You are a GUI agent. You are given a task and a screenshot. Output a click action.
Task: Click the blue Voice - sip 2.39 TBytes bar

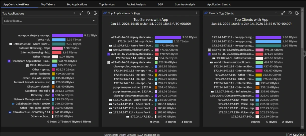pos(59,40)
